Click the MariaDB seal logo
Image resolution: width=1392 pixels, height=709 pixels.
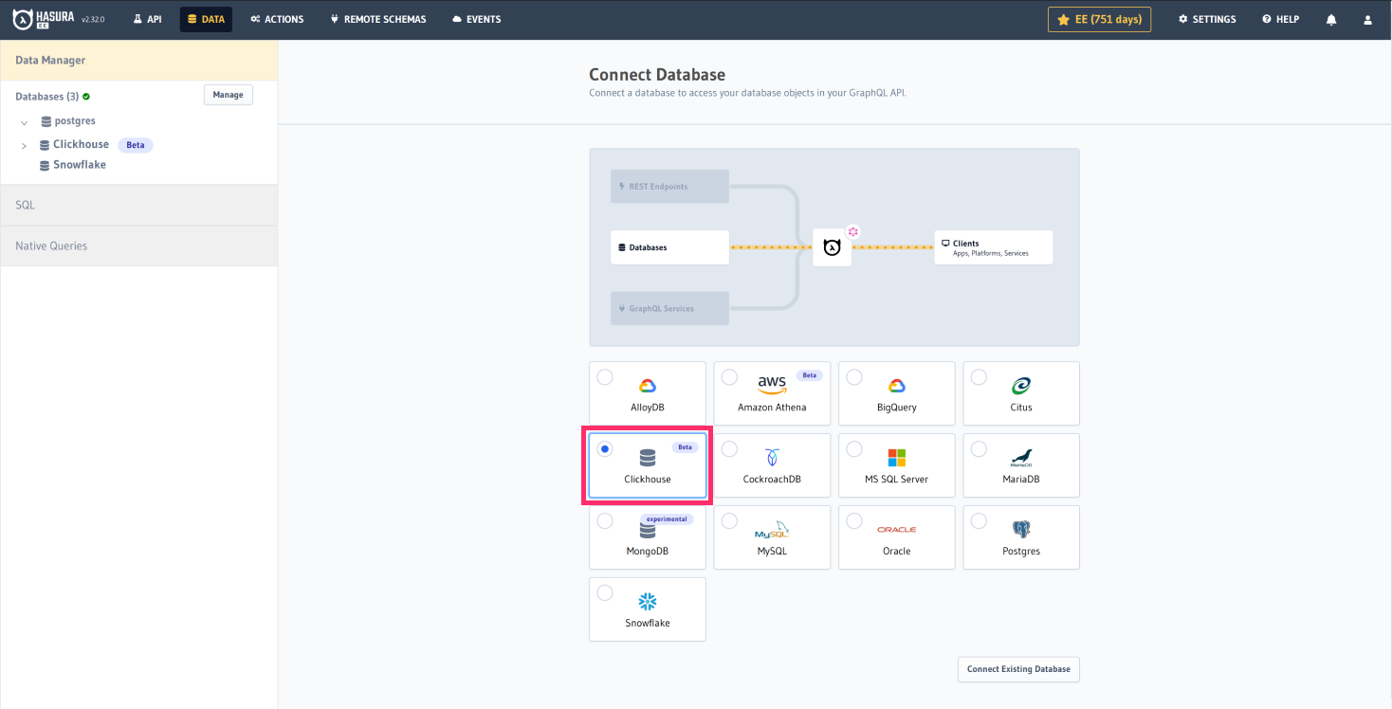(x=1021, y=458)
